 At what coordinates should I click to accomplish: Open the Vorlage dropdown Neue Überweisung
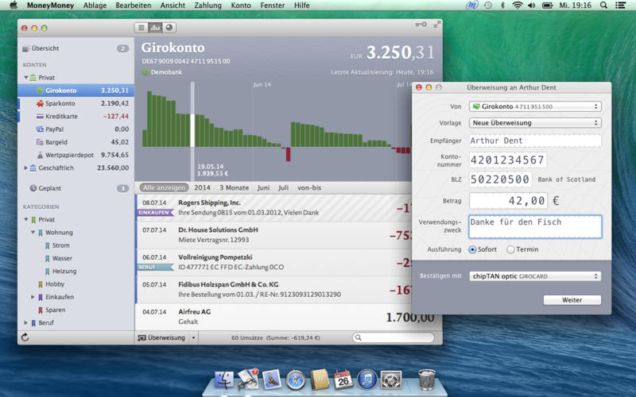534,123
